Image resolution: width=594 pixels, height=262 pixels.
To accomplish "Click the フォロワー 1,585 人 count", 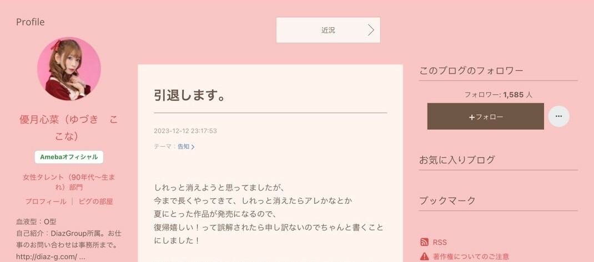I will [498, 95].
